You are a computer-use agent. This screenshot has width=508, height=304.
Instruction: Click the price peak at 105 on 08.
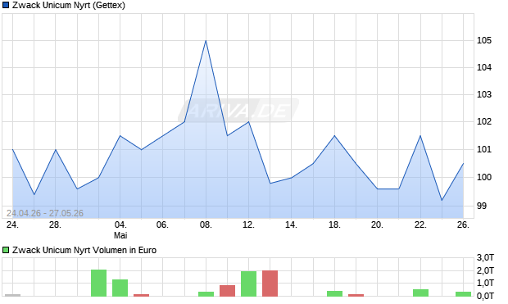pyautogui.click(x=206, y=41)
